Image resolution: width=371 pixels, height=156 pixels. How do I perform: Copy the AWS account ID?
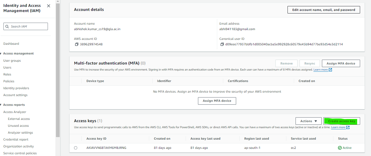(x=77, y=44)
